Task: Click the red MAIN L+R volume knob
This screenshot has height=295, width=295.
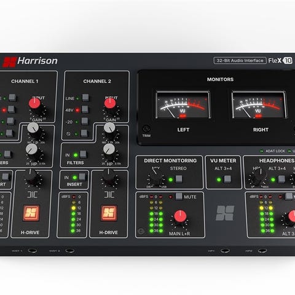Action: coord(180,217)
